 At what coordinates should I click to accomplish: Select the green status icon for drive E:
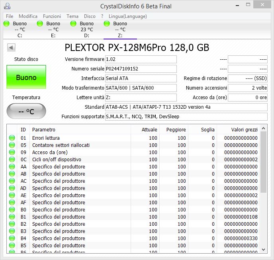click(x=40, y=24)
